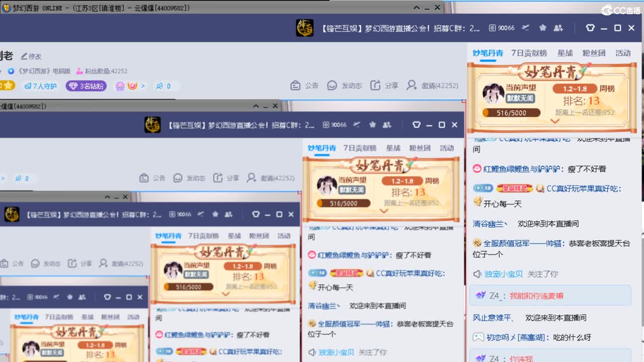
Task: Expand the > arrow after medal badges
Action: [x=143, y=86]
